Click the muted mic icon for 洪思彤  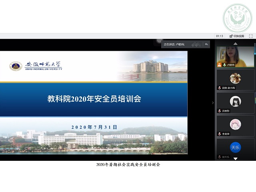click(220, 111)
